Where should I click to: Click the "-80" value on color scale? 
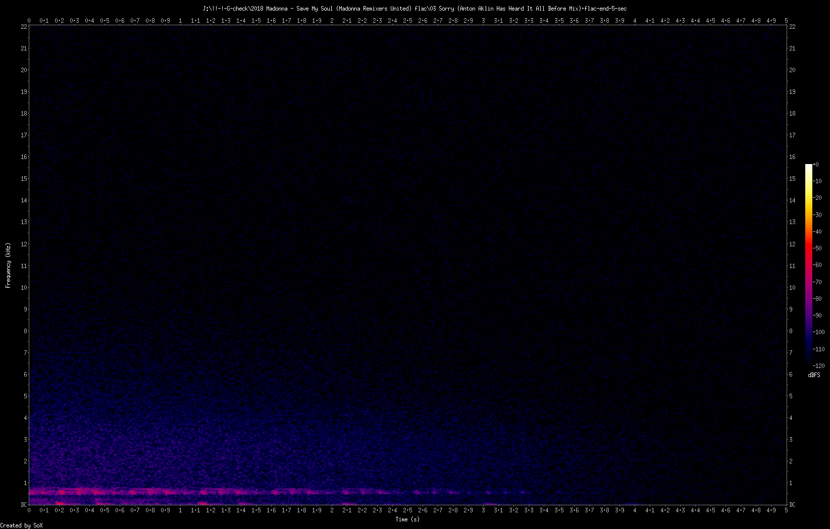click(818, 299)
